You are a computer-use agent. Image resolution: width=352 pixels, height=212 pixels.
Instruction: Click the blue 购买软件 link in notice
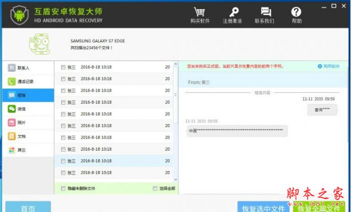(328, 66)
